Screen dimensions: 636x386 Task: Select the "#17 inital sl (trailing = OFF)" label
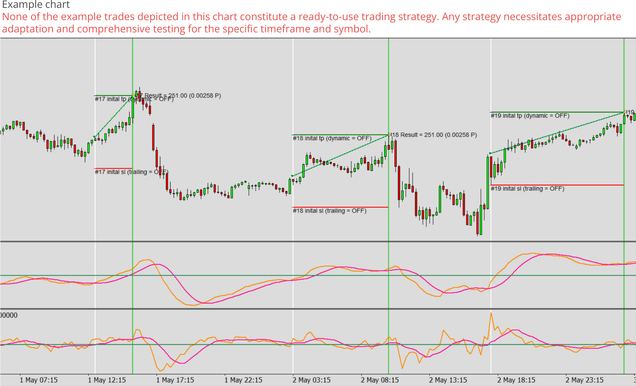pyautogui.click(x=132, y=172)
